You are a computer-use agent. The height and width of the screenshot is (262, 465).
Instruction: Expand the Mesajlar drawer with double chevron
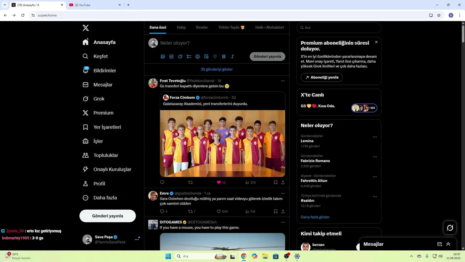click(x=448, y=244)
